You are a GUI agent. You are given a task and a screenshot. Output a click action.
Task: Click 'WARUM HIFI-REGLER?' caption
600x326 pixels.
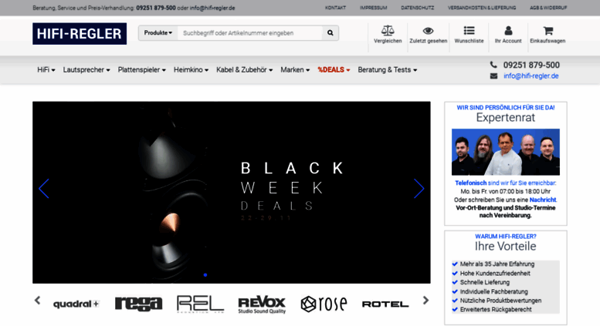506,237
